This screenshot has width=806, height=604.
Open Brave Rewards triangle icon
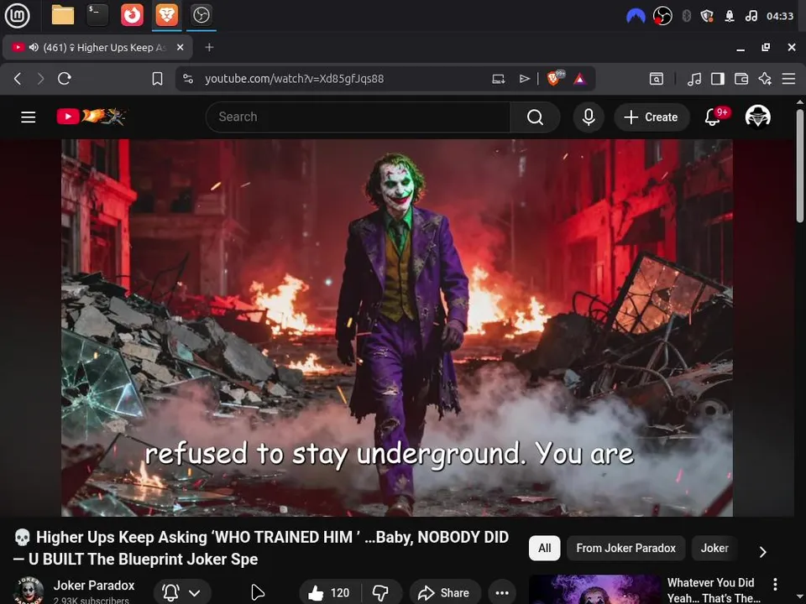[x=580, y=79]
